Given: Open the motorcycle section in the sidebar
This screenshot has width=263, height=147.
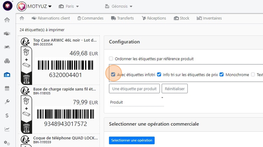Looking at the screenshot, I should [x=7, y=47].
